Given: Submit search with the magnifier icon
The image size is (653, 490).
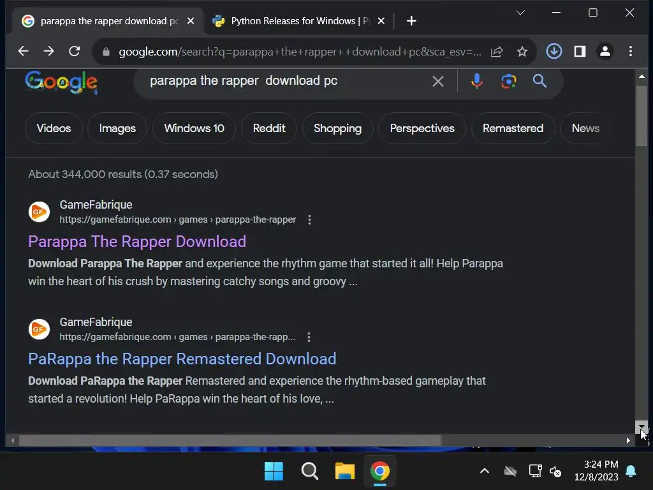Looking at the screenshot, I should point(539,81).
